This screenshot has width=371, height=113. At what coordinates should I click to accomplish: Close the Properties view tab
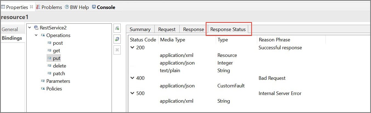coord(31,7)
